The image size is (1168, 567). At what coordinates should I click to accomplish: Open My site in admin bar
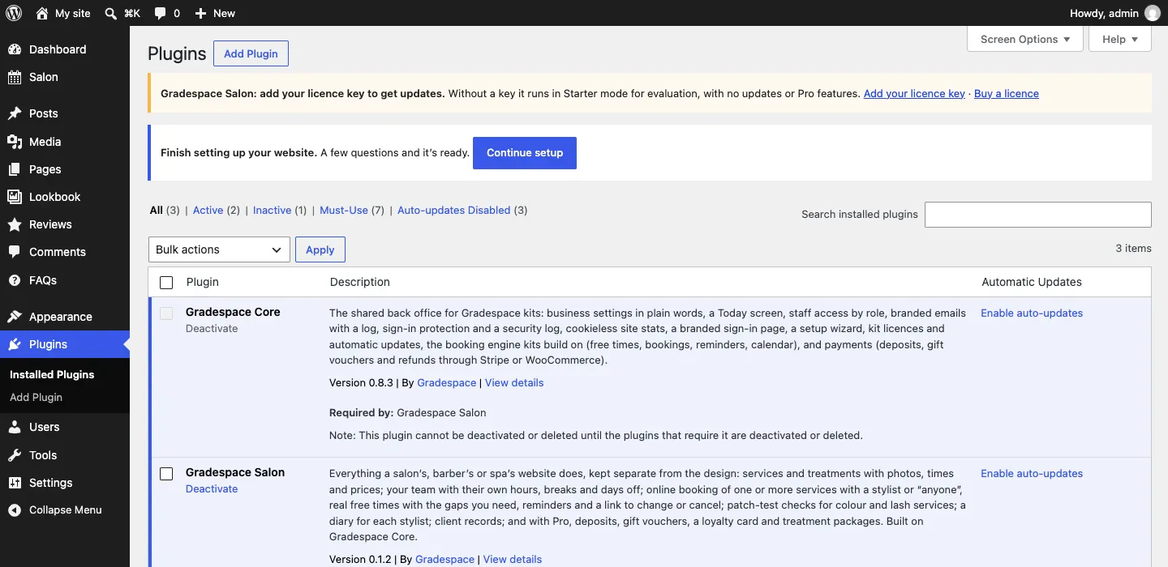tap(63, 13)
